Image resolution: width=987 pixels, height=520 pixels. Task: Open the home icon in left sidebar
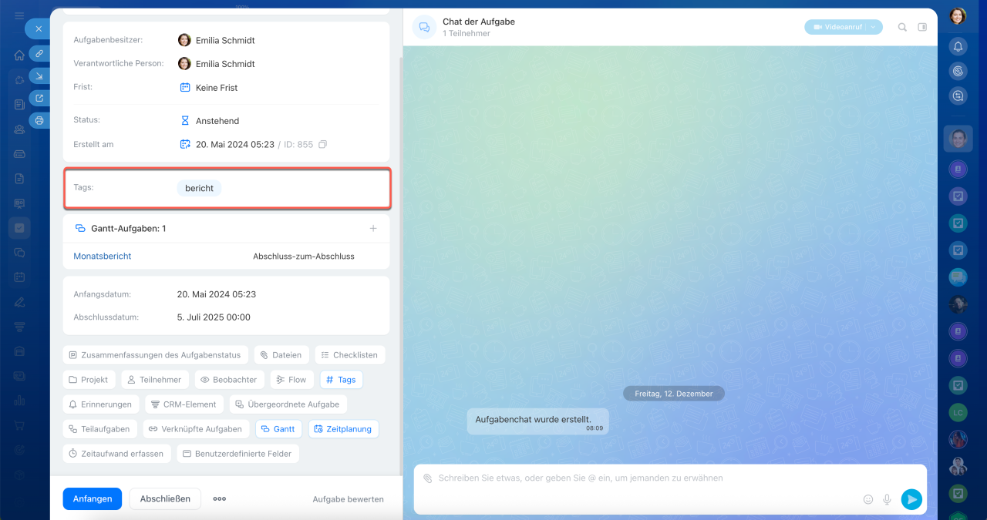point(19,55)
